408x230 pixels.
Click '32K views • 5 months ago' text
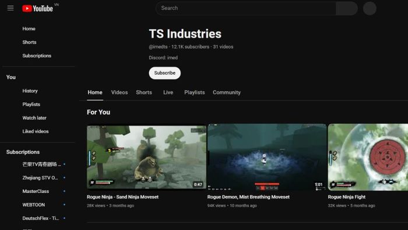click(x=351, y=206)
